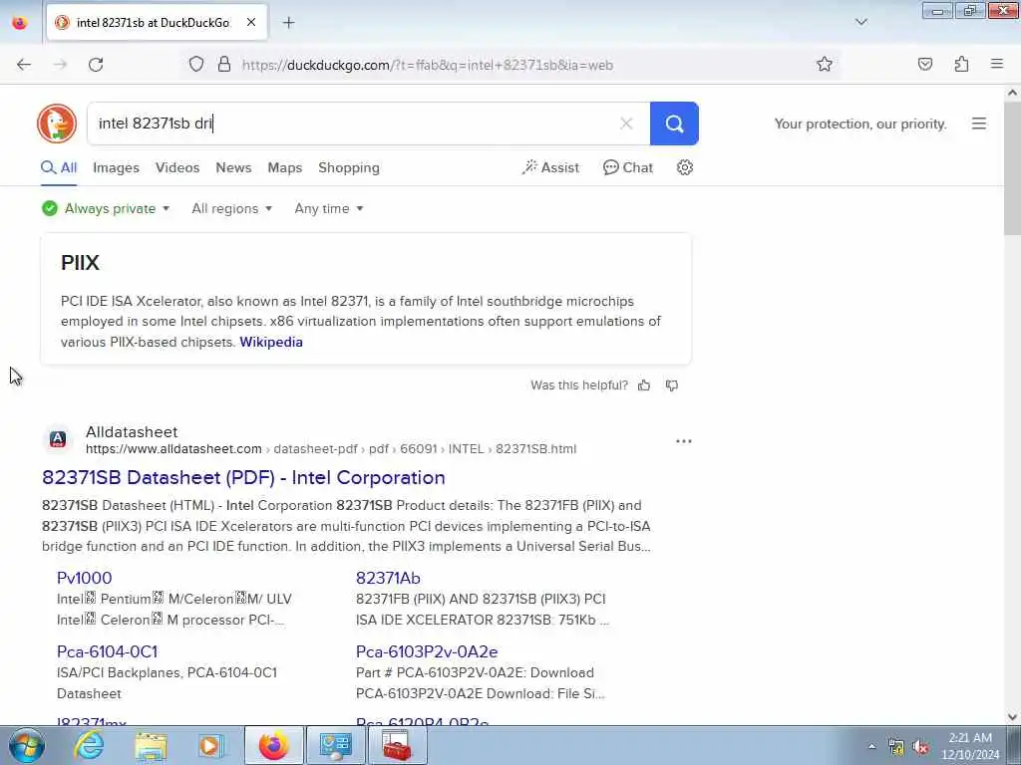Switch to the Shopping tab
The width and height of the screenshot is (1021, 765).
pyautogui.click(x=349, y=167)
